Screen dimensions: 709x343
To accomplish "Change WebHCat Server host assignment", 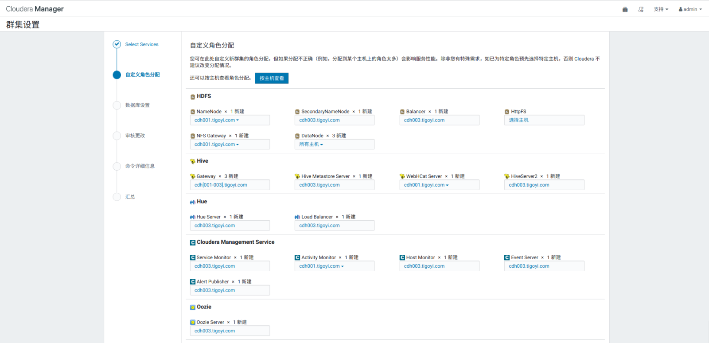I will pos(426,185).
